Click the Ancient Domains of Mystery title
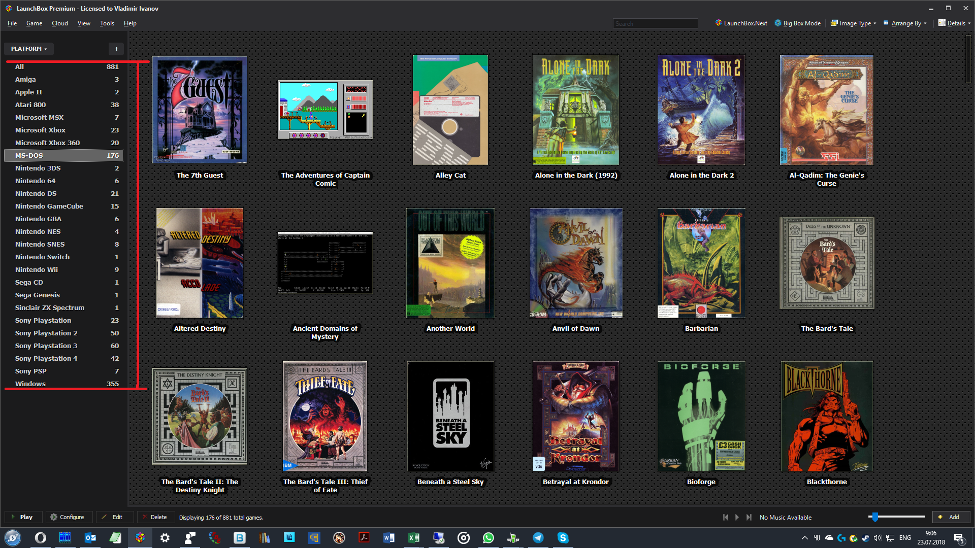The width and height of the screenshot is (975, 548). click(325, 332)
